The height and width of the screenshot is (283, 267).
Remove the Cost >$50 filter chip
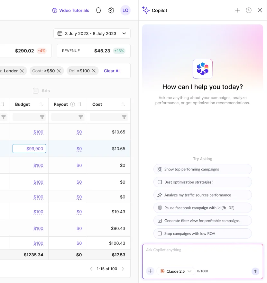click(59, 71)
